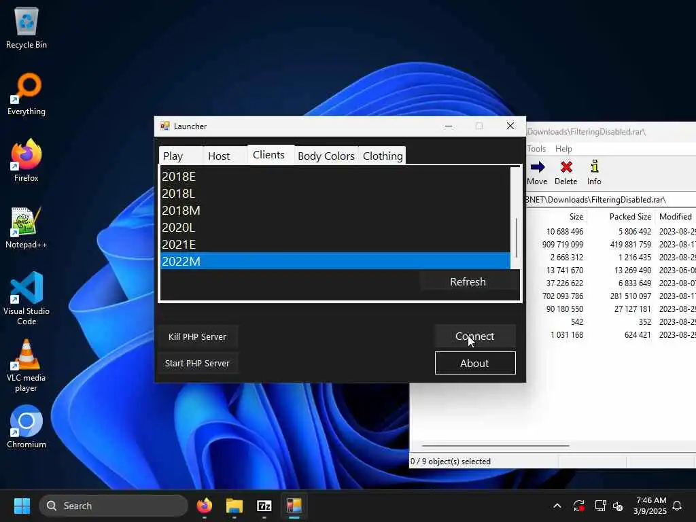Switch to 7-Zip via the taskbar icon
696x522 pixels.
pyautogui.click(x=264, y=506)
